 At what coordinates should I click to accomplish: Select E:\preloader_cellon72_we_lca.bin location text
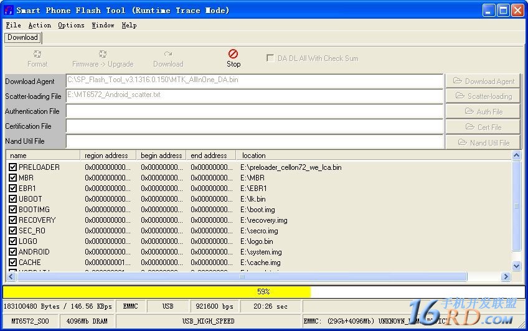pos(291,167)
